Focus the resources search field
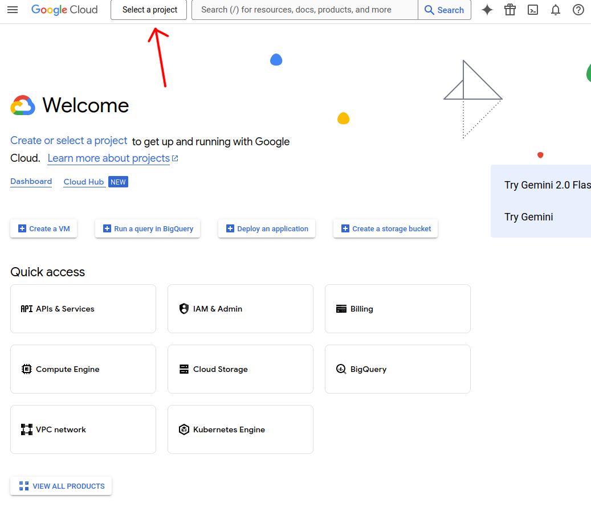This screenshot has height=532, width=591. [x=304, y=10]
